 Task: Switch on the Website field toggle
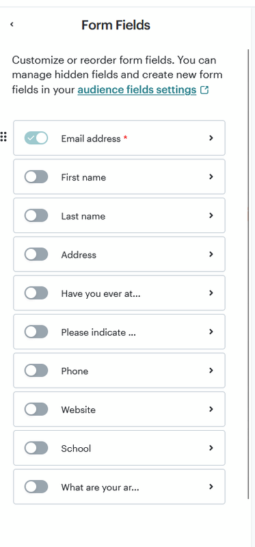pyautogui.click(x=36, y=409)
